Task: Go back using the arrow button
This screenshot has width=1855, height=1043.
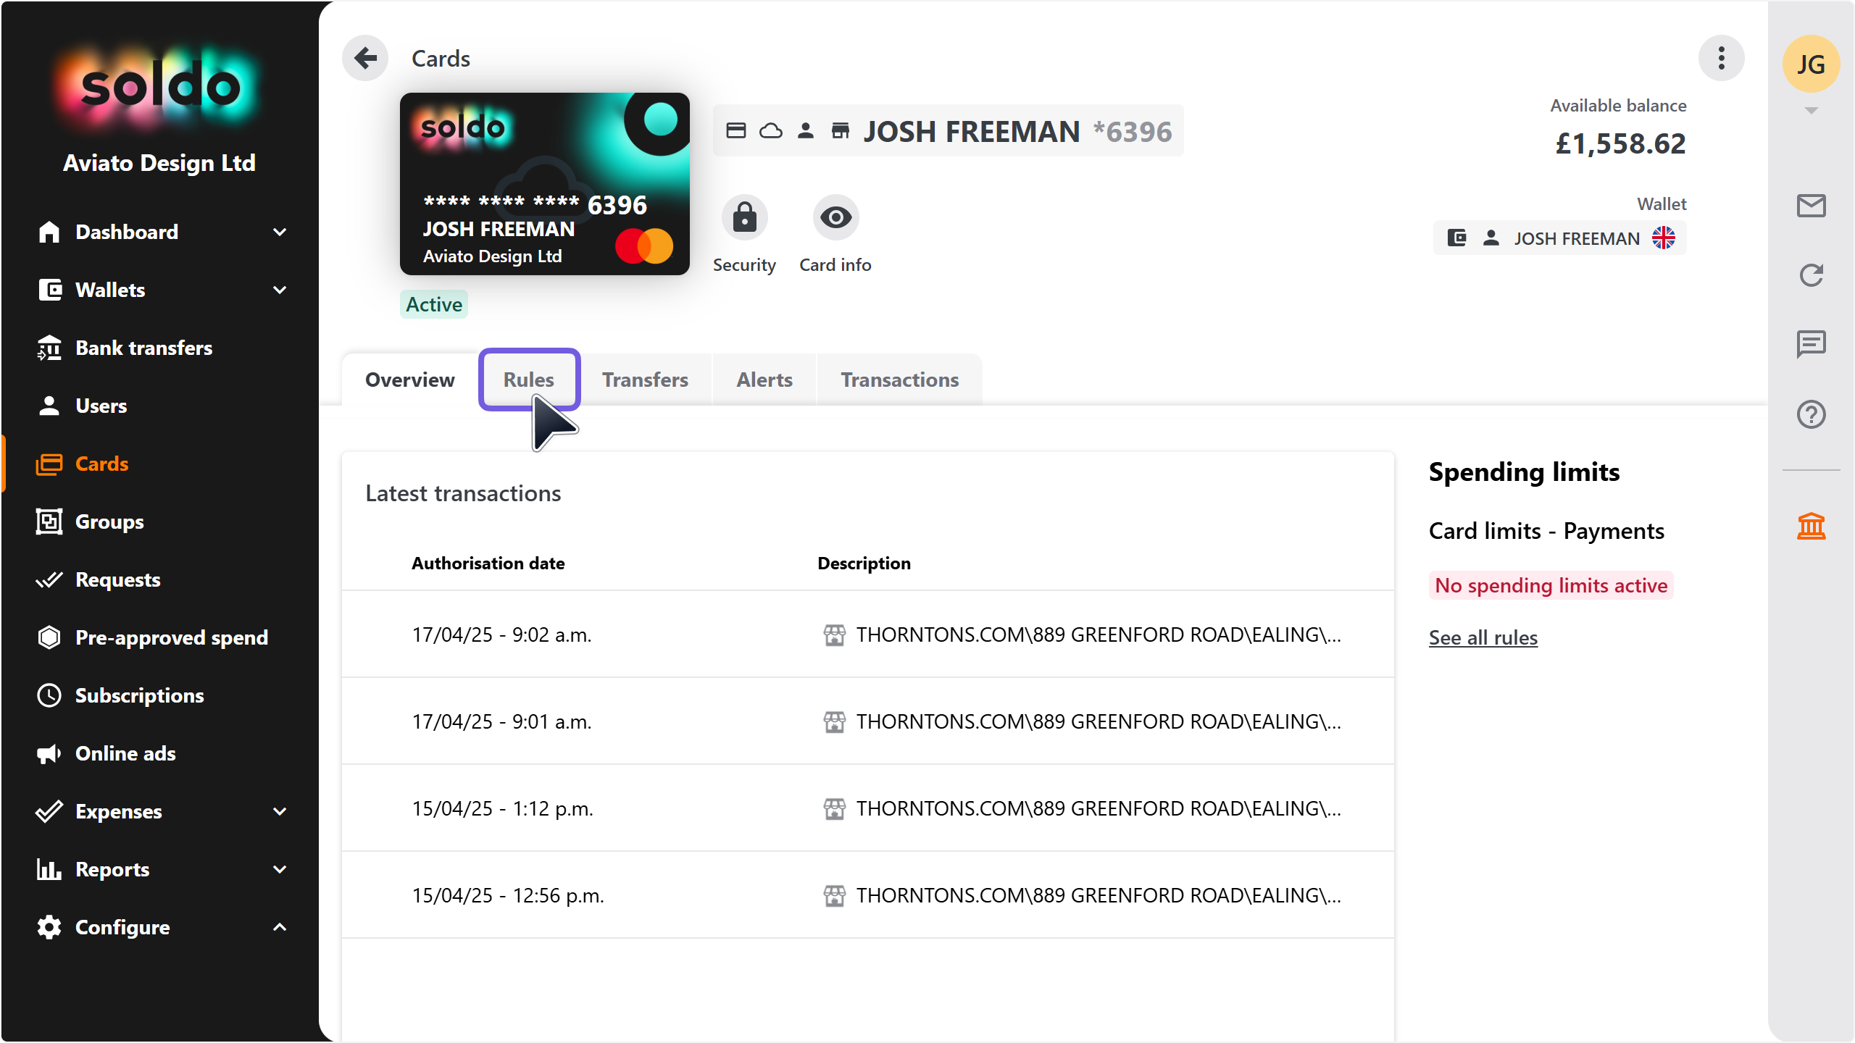Action: pos(365,58)
